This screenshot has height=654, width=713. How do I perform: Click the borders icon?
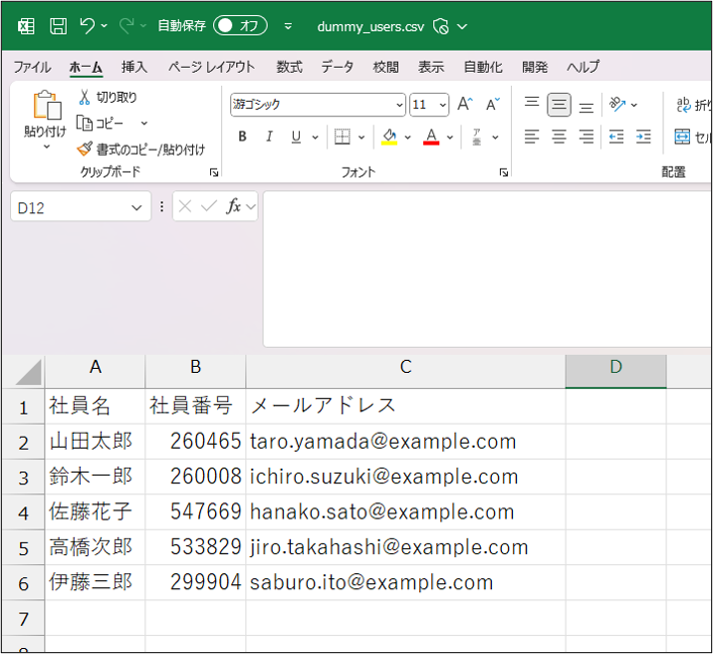342,137
